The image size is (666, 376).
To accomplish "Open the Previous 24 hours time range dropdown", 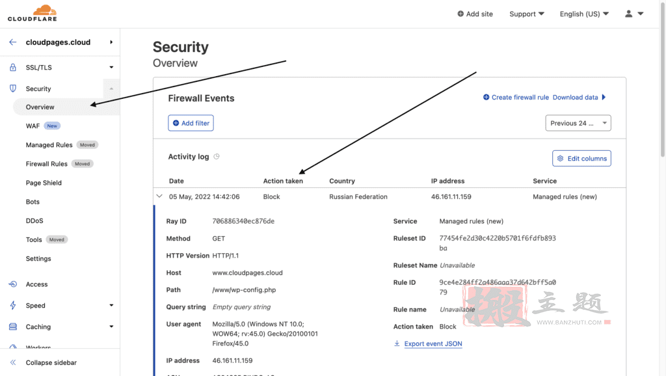I will pos(578,123).
